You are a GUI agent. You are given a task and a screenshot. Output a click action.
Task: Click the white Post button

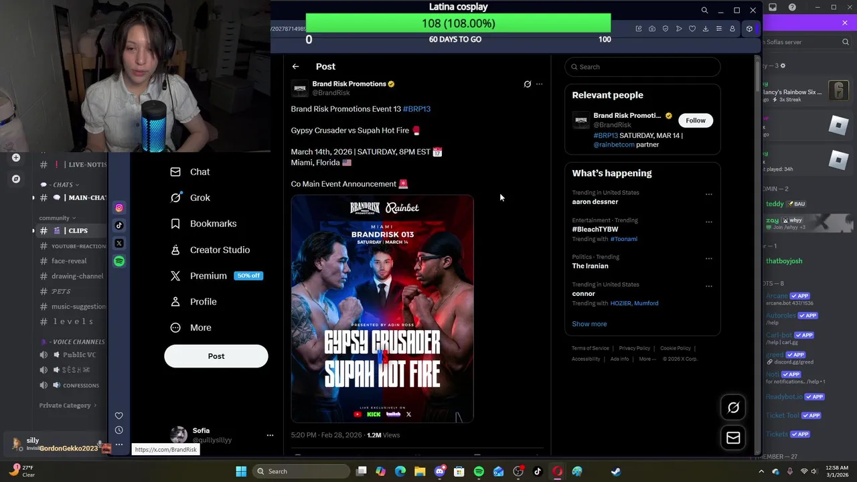(x=216, y=356)
